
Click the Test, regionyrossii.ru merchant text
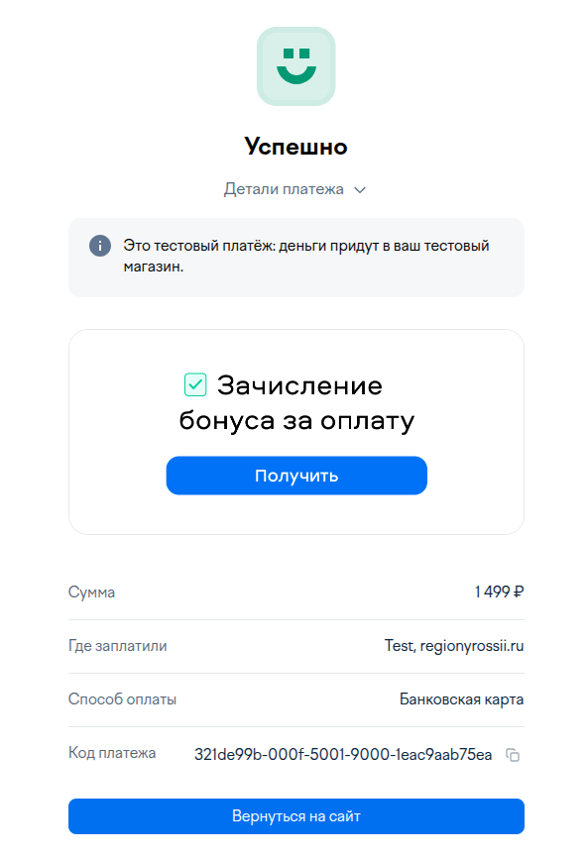point(454,646)
